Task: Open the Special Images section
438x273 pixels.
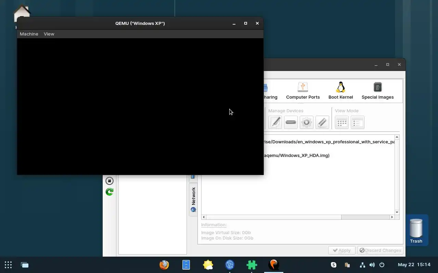Action: click(377, 91)
